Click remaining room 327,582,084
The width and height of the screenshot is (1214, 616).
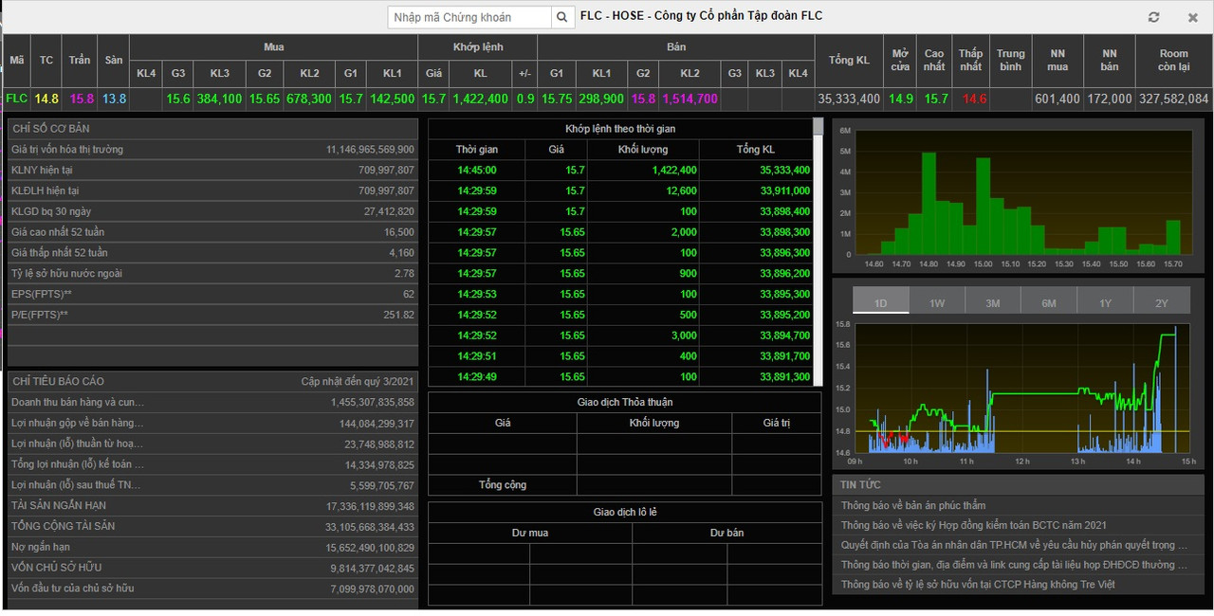(x=1174, y=99)
